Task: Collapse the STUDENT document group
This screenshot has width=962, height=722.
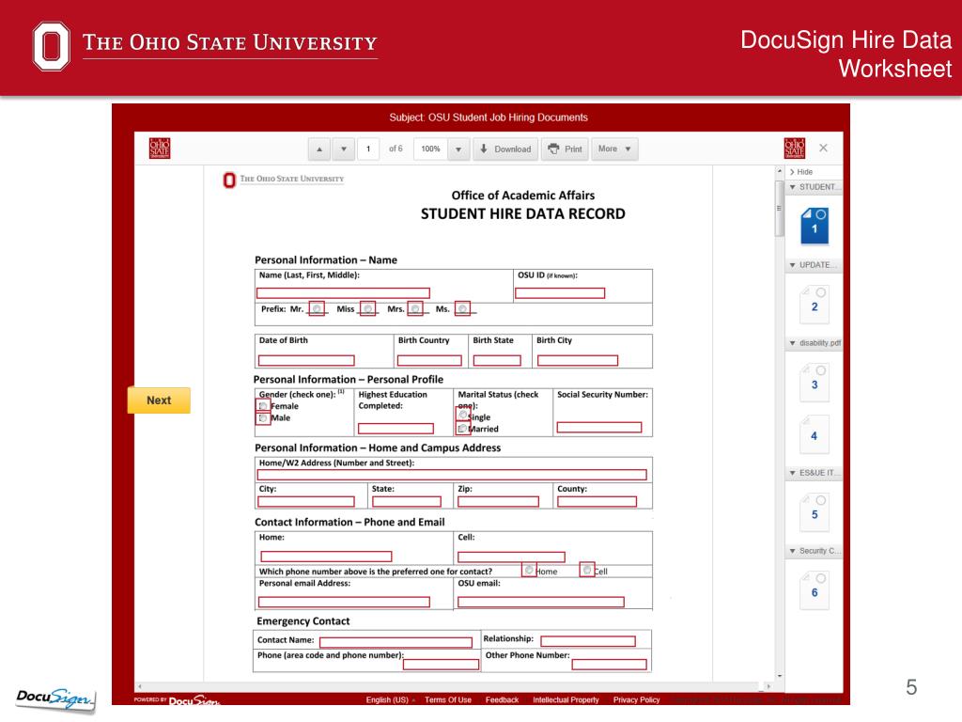Action: point(815,187)
